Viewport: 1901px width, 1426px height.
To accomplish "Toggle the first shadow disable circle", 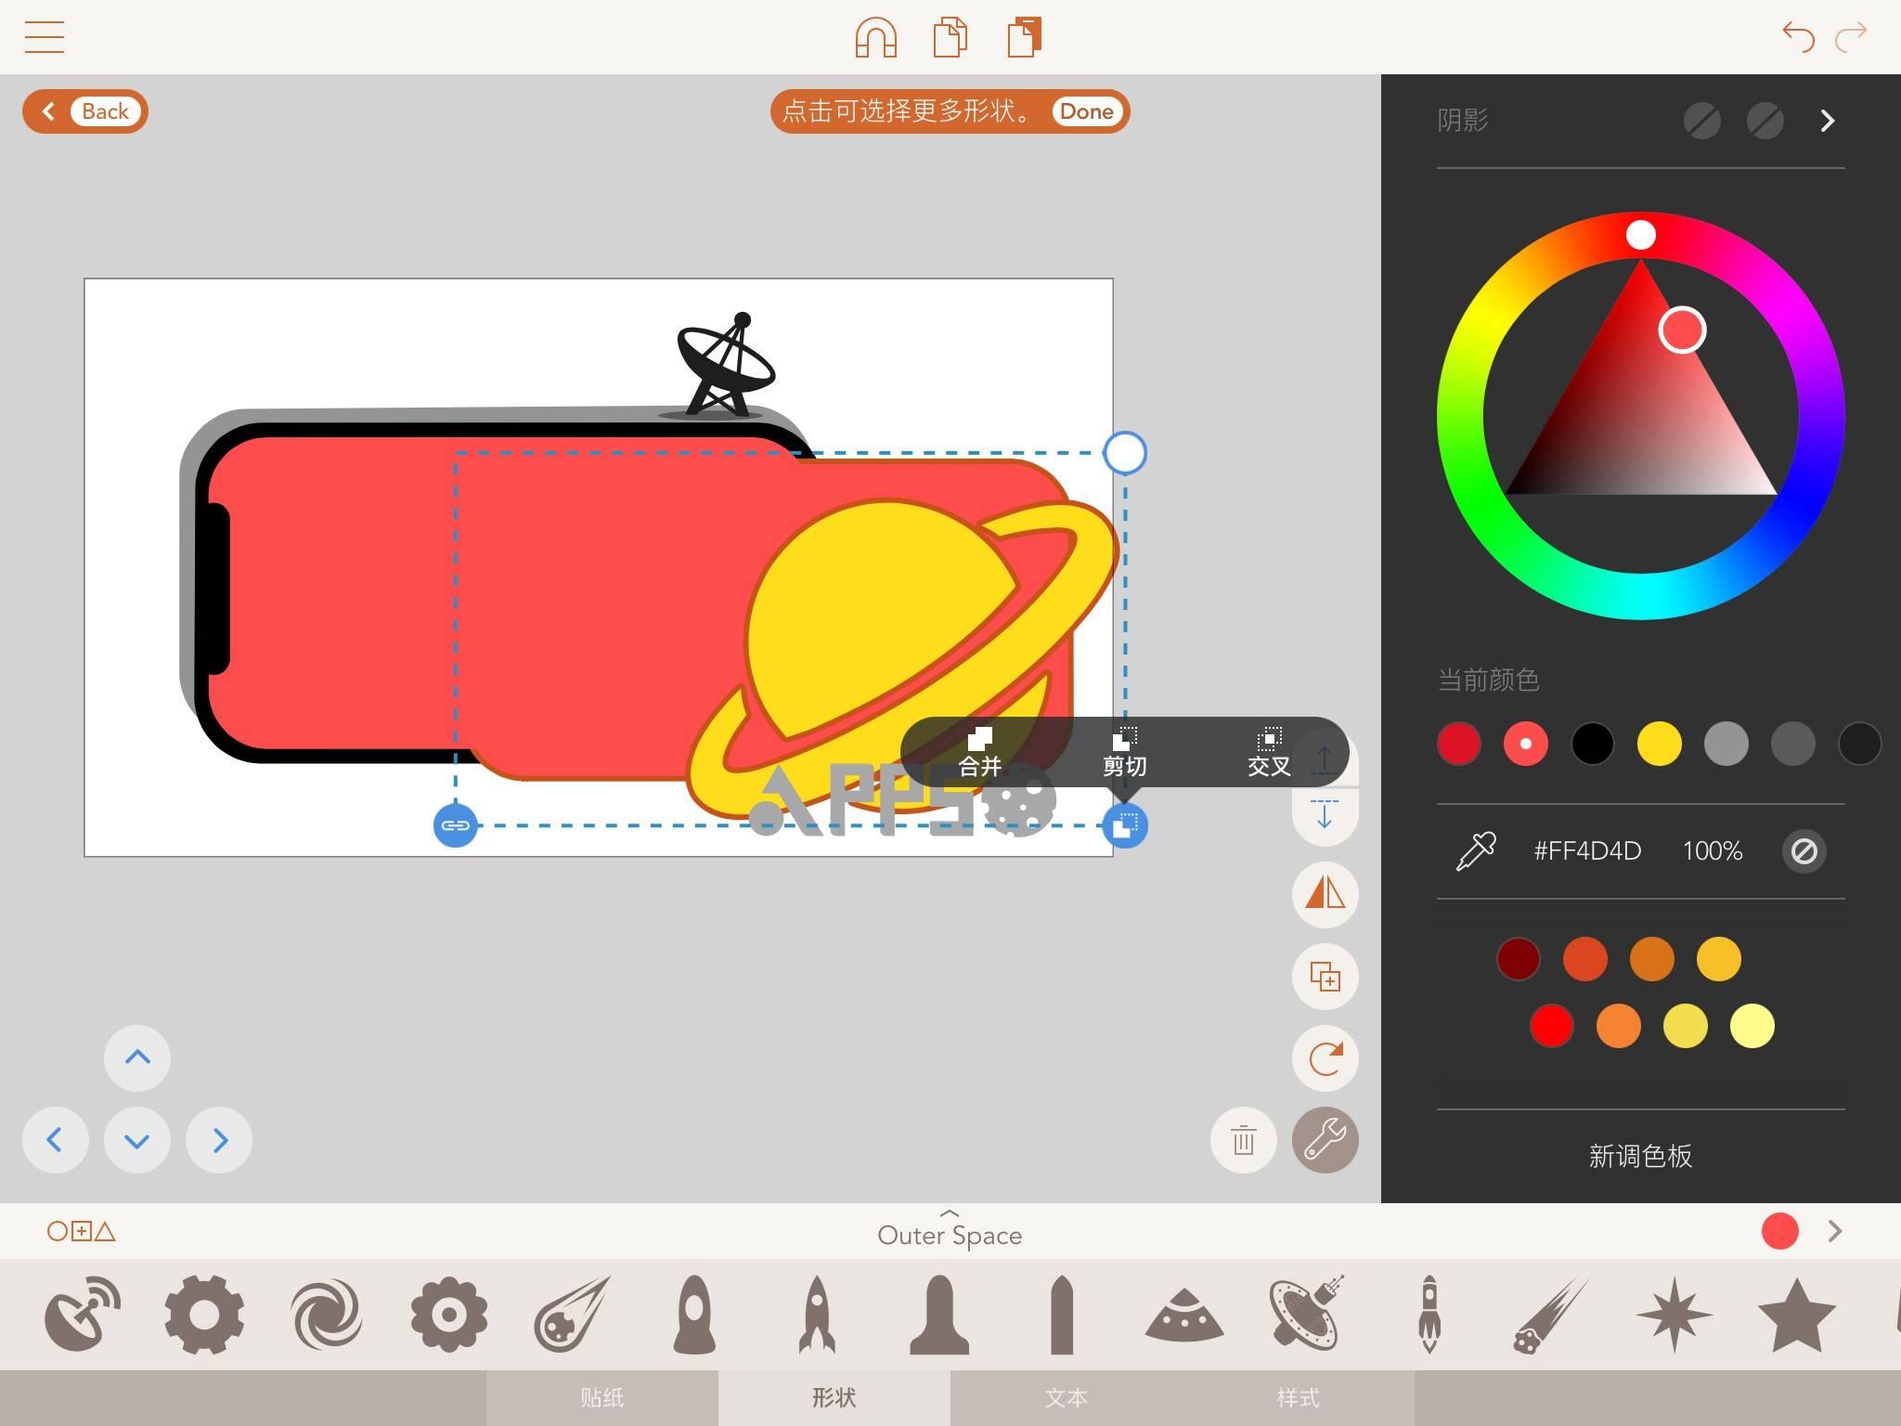I will pyautogui.click(x=1701, y=121).
